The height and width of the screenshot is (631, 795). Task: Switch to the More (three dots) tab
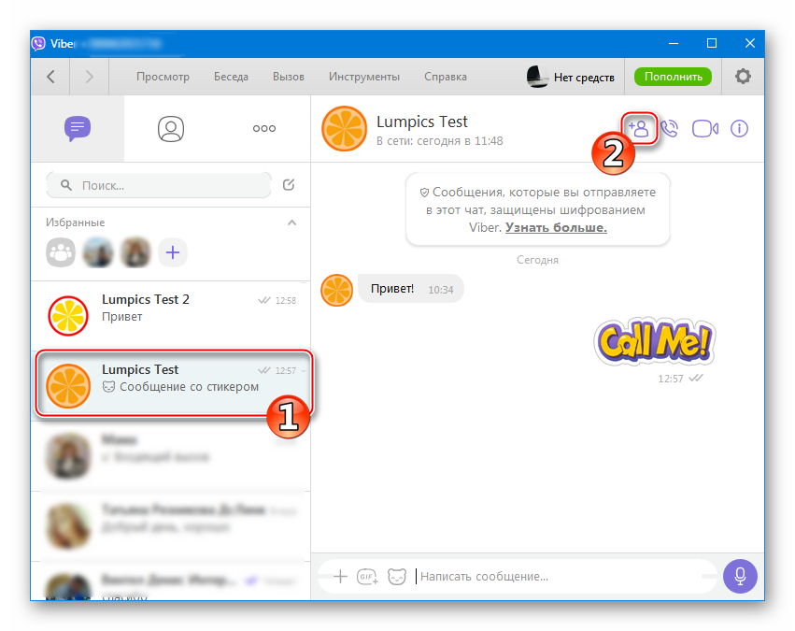tap(264, 129)
